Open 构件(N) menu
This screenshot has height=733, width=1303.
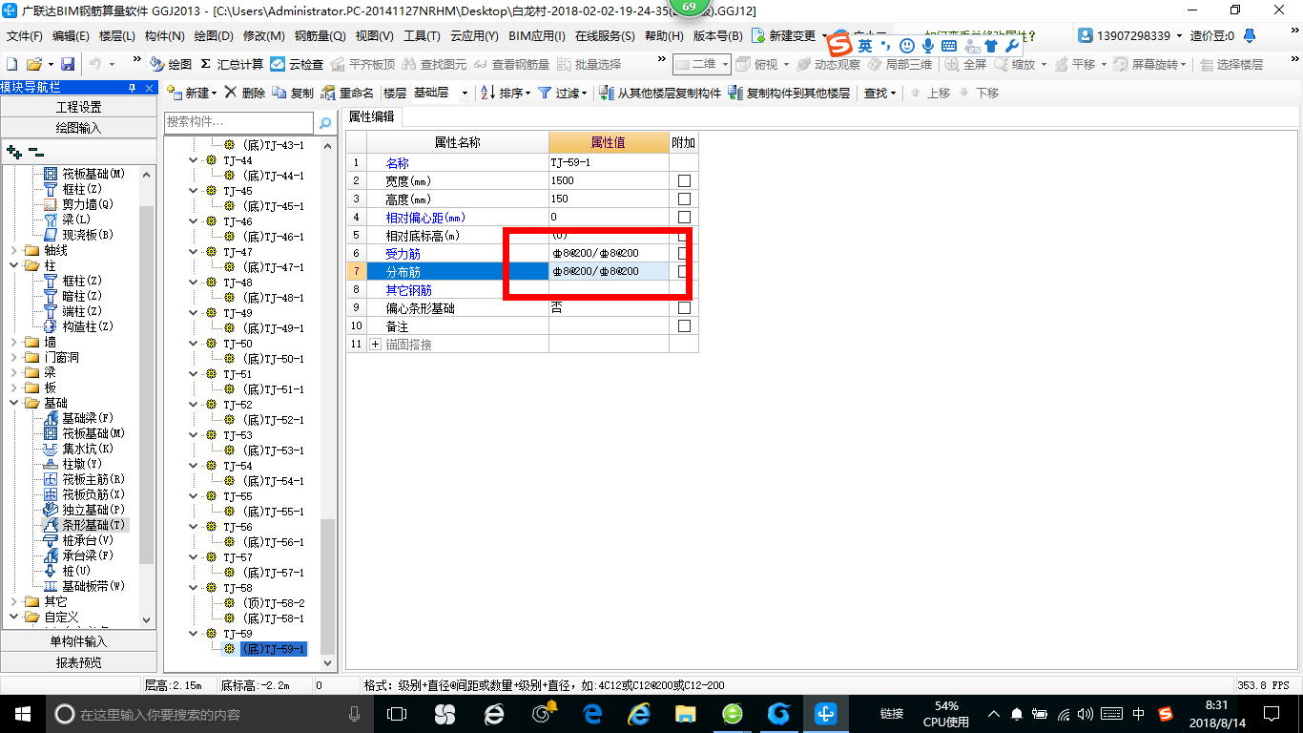pyautogui.click(x=164, y=36)
